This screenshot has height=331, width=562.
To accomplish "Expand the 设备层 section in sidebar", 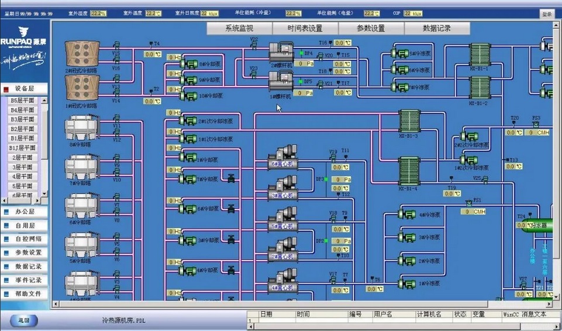I will (x=25, y=89).
